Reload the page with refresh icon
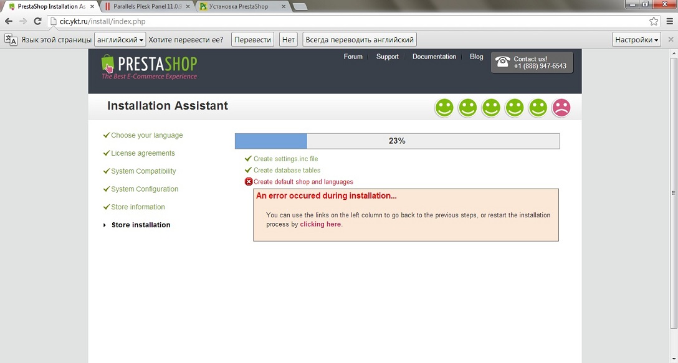The width and height of the screenshot is (678, 363). (x=37, y=21)
